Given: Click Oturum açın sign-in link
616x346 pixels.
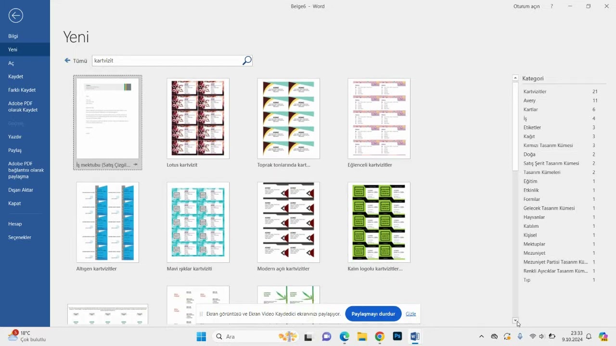Looking at the screenshot, I should point(526,6).
